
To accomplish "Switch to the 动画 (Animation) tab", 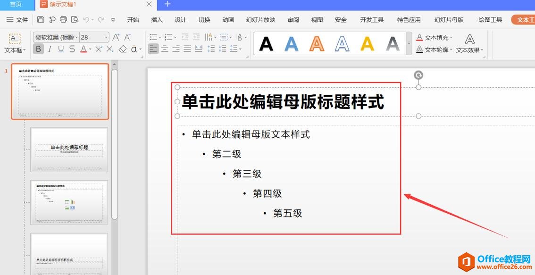I will click(x=228, y=20).
